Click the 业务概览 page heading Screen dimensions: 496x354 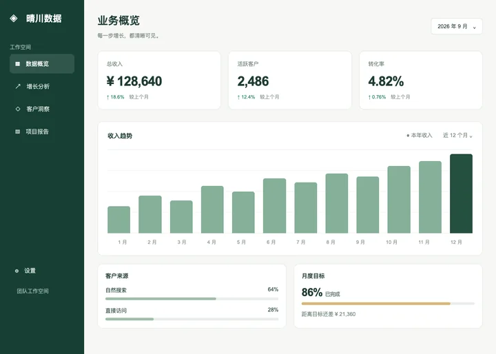click(118, 20)
